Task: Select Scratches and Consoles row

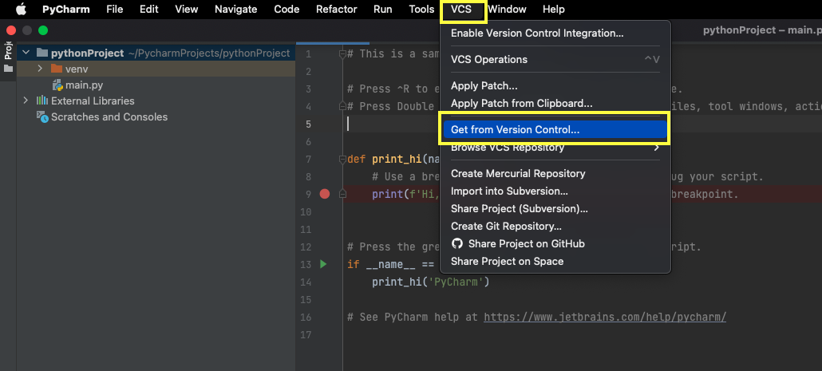Action: [x=156, y=116]
